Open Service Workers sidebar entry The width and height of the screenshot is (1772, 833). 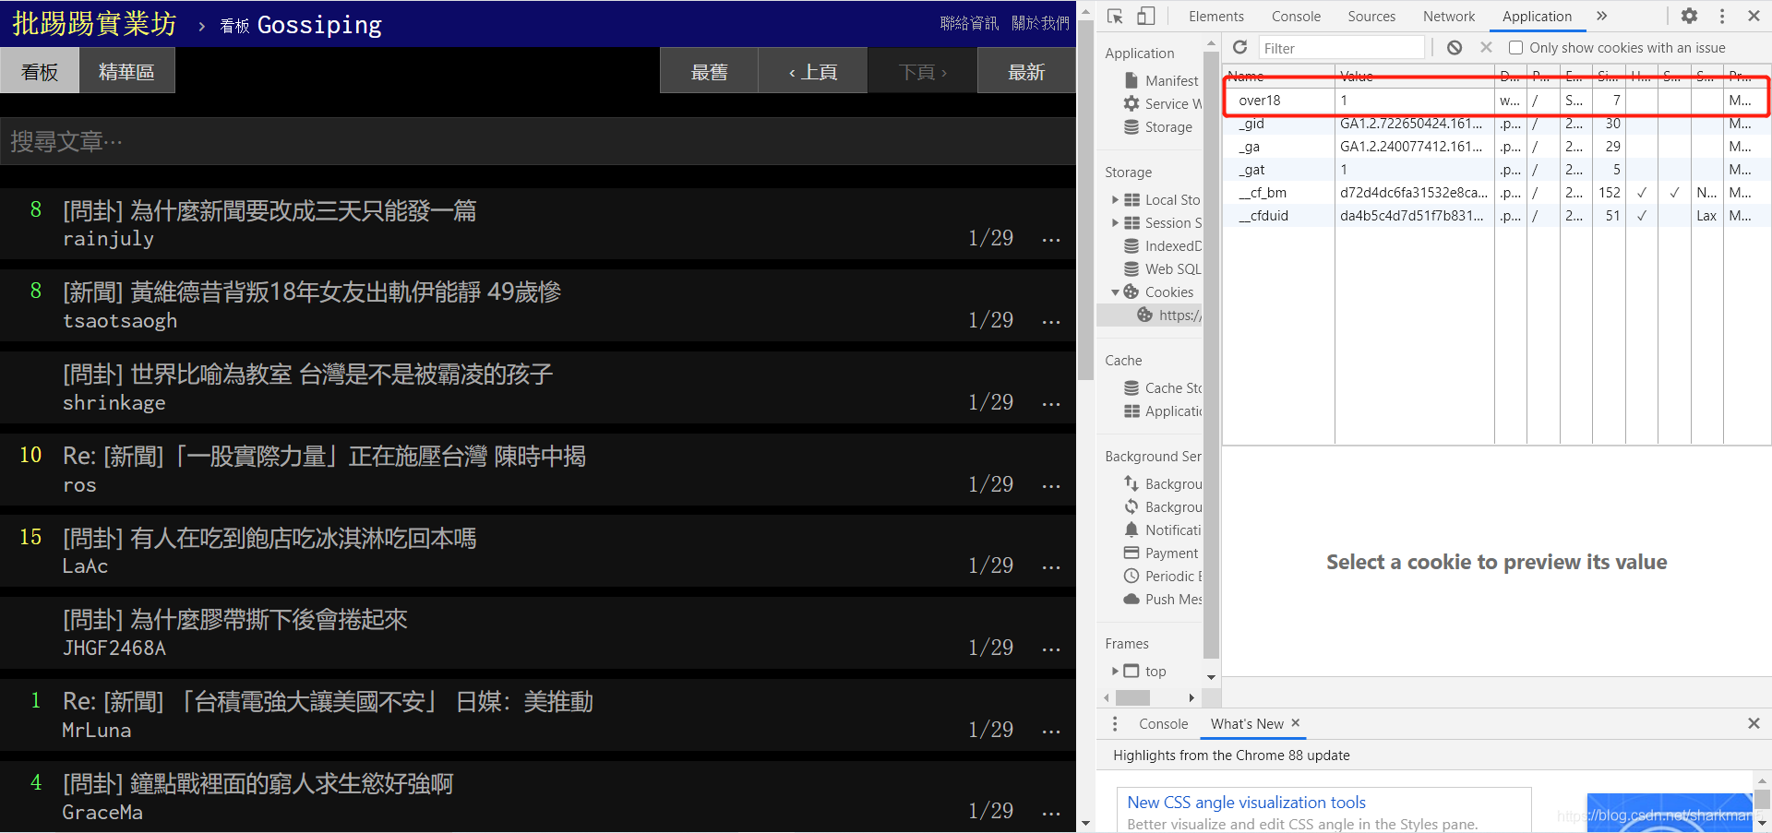pos(1163,104)
